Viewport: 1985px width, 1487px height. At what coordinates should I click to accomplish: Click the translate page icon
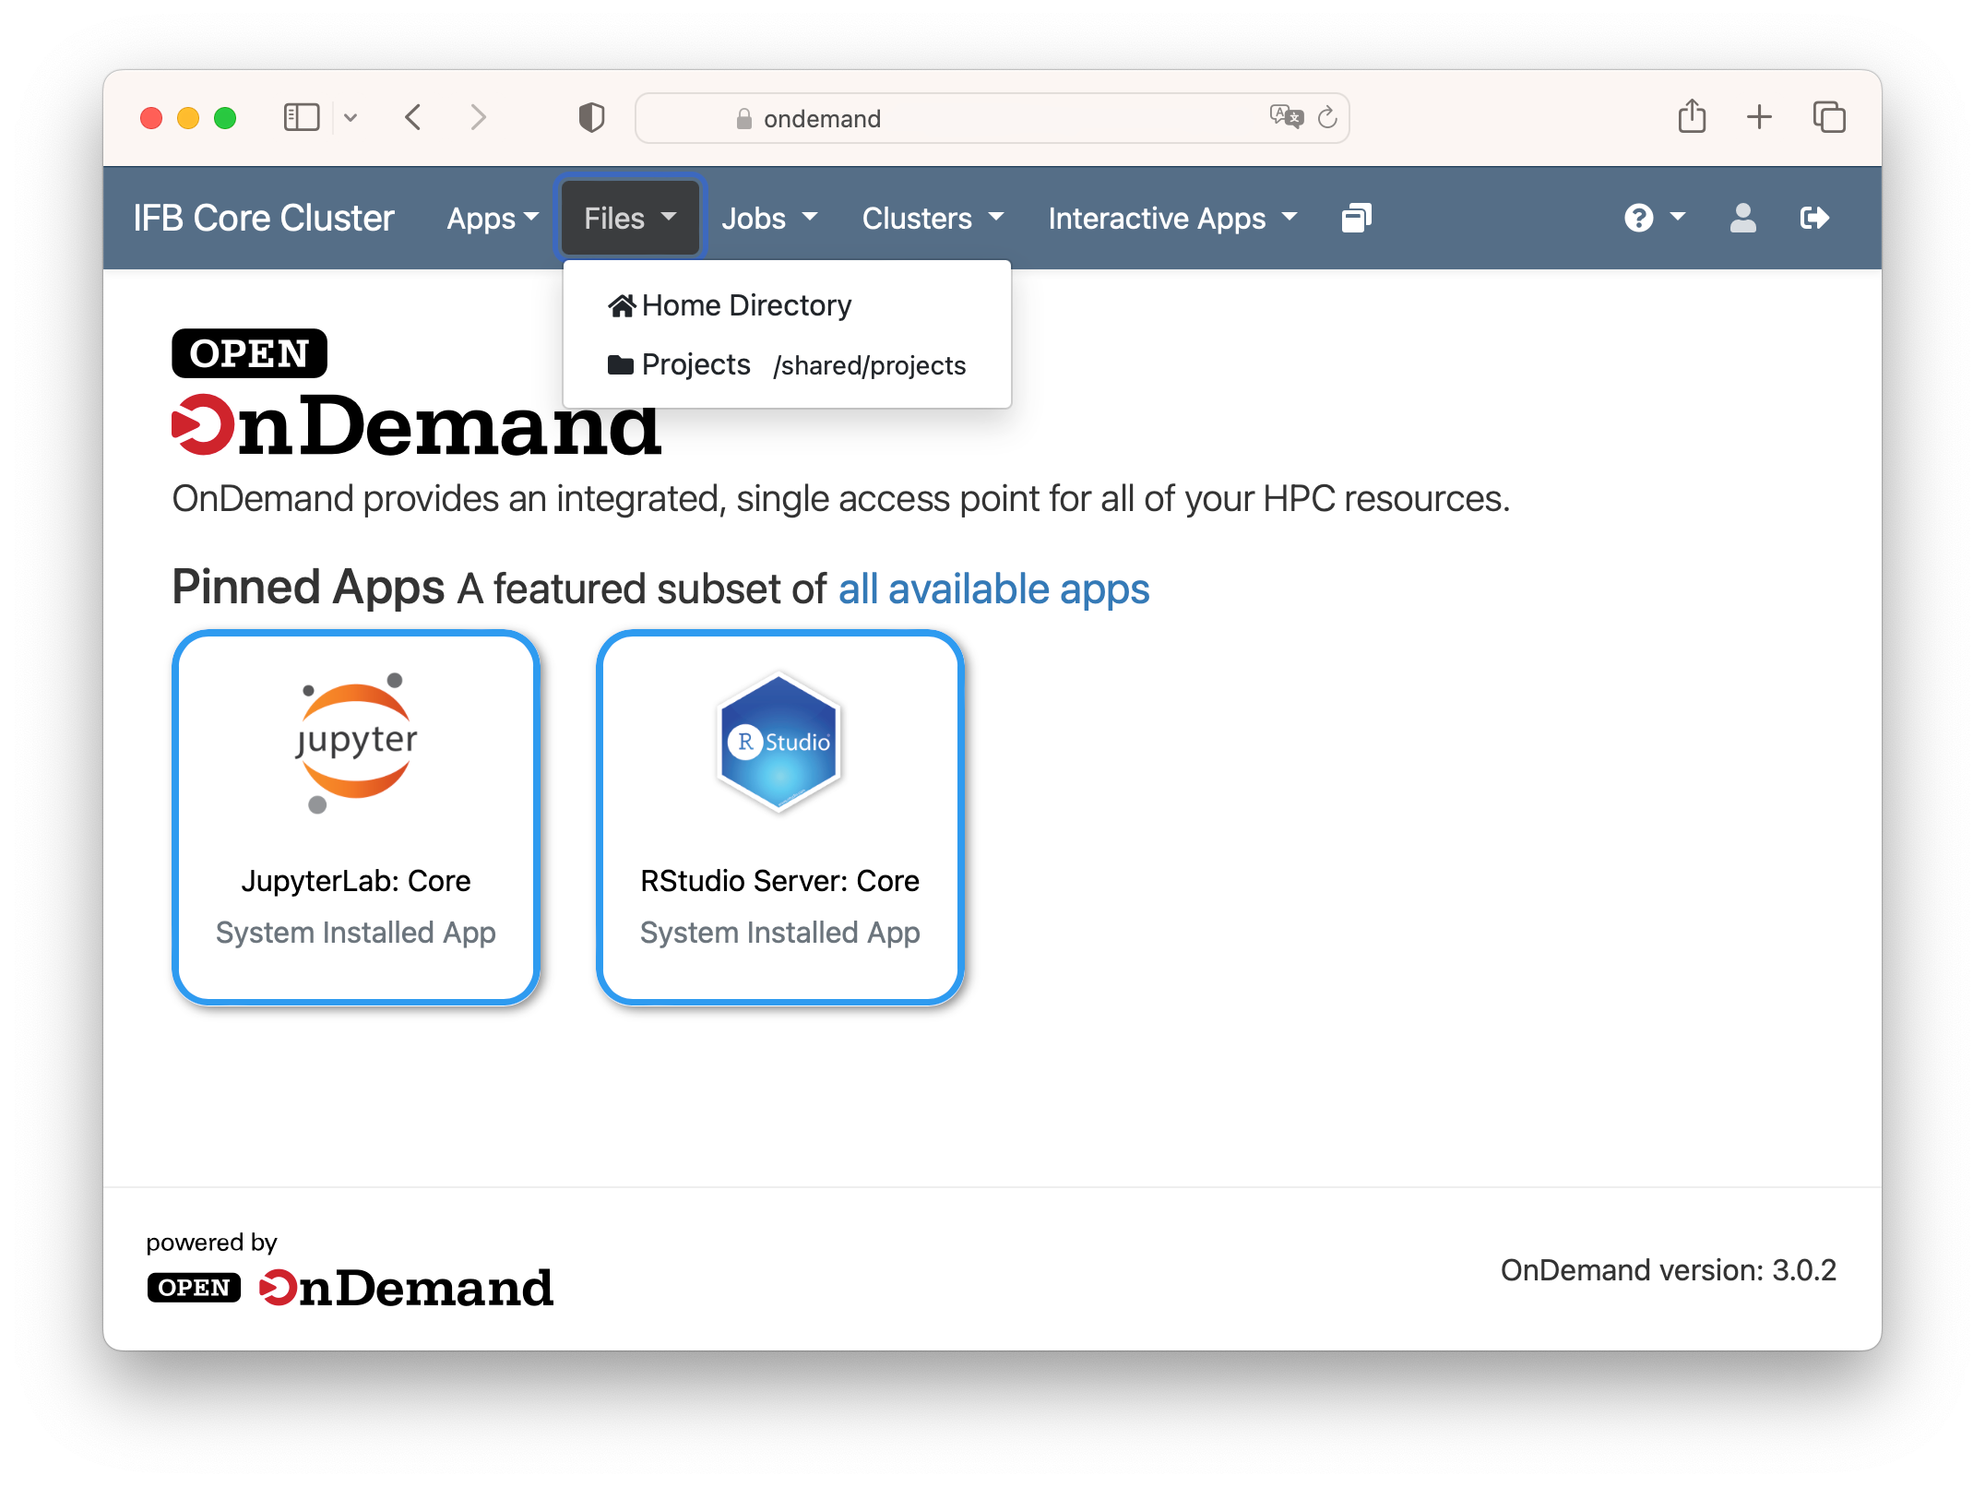[x=1286, y=117]
